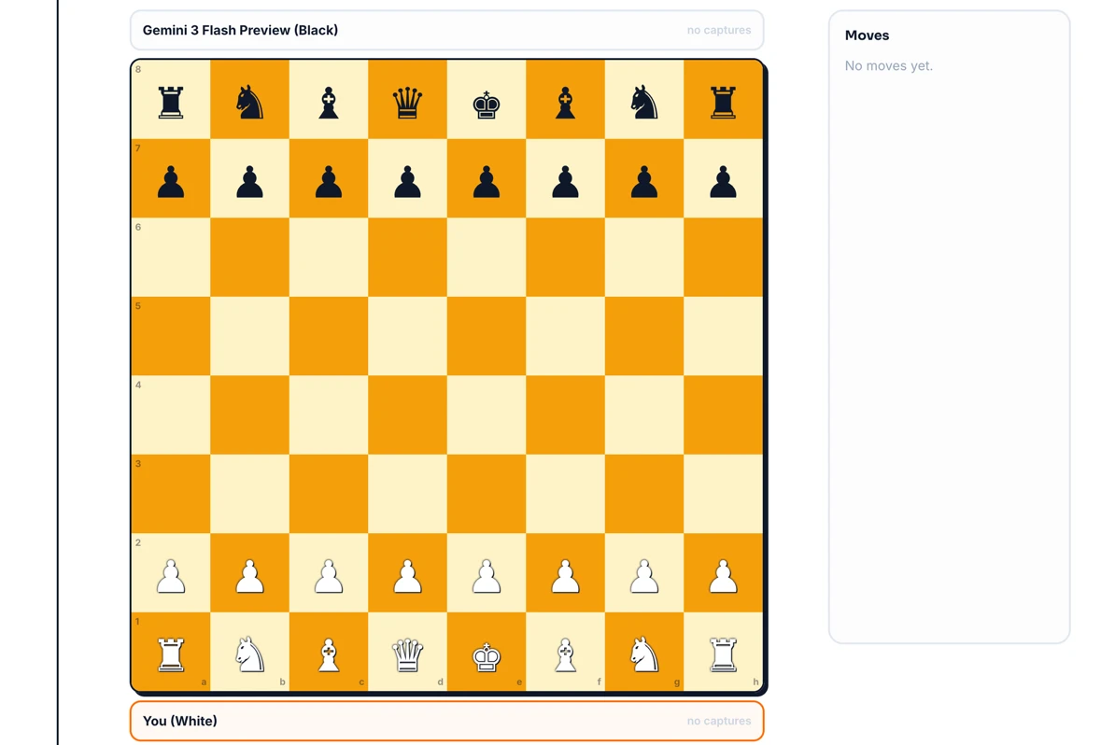
Task: Pick the white pawn on d2
Action: (407, 576)
